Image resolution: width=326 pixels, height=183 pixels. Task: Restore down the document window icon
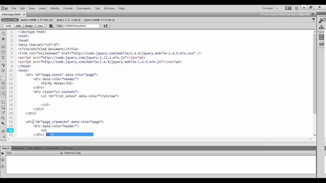pos(313,14)
